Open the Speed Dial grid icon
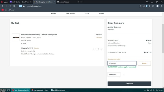The width and height of the screenshot is (164, 92). [x=14, y=6]
